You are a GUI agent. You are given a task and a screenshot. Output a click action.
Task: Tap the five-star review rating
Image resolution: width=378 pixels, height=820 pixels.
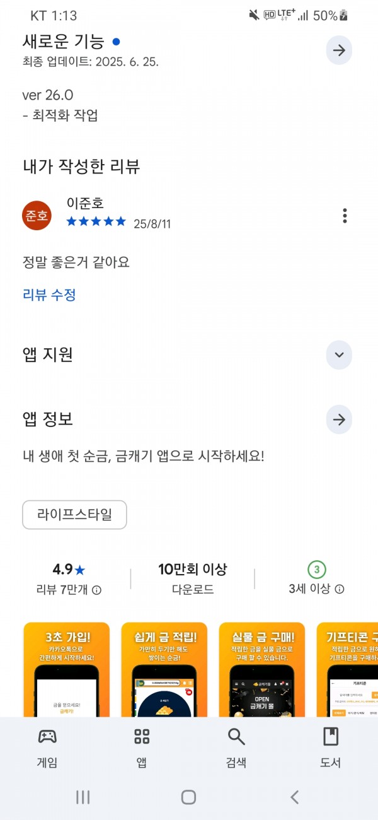(96, 221)
